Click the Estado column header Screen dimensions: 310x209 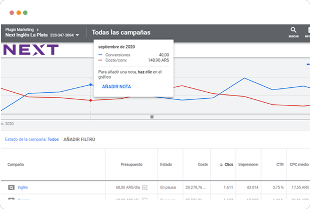pyautogui.click(x=166, y=165)
